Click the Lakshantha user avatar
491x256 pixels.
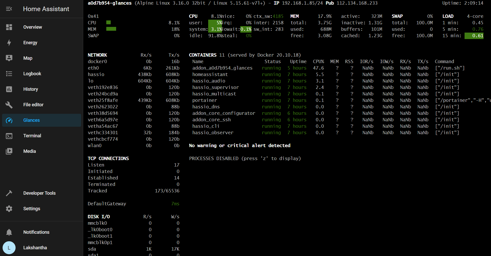click(9, 248)
